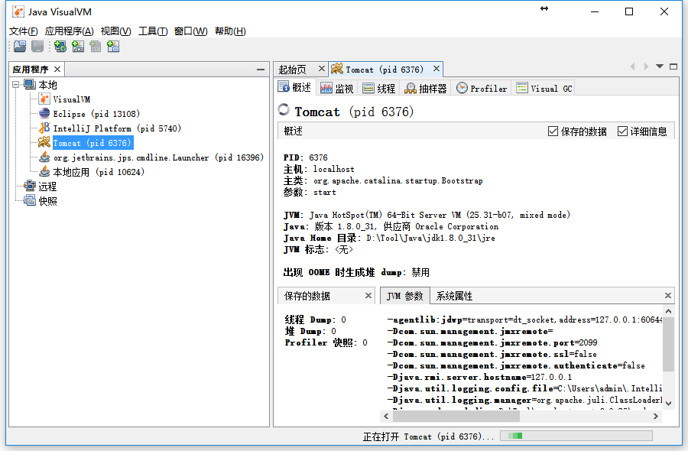Click the Tomcat cat icon in tree
688x451 pixels.
click(44, 142)
